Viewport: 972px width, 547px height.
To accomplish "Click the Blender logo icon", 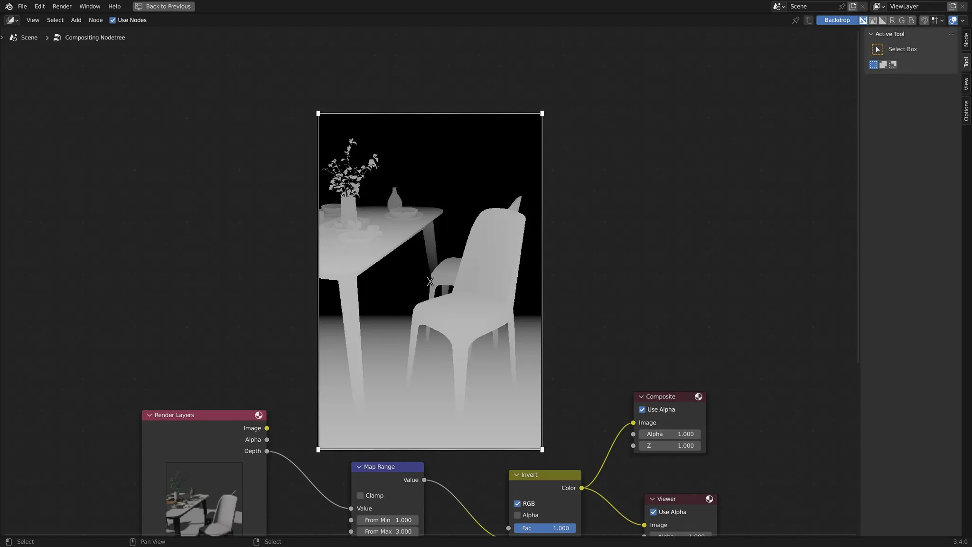I will point(9,6).
